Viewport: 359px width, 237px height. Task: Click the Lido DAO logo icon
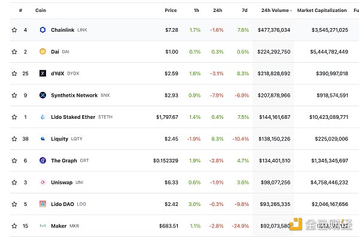click(x=42, y=204)
